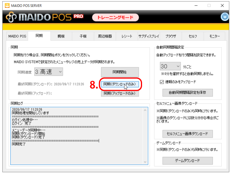Image resolution: width=231 pixels, height=173 pixels.
Task: Click the トレーニングモード badge
Action: click(115, 18)
